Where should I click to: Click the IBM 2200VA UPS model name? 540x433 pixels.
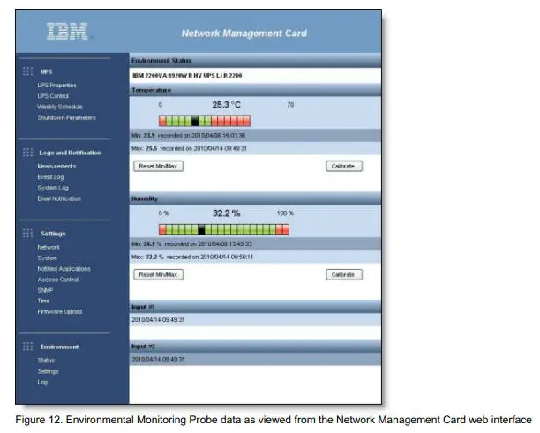(187, 75)
